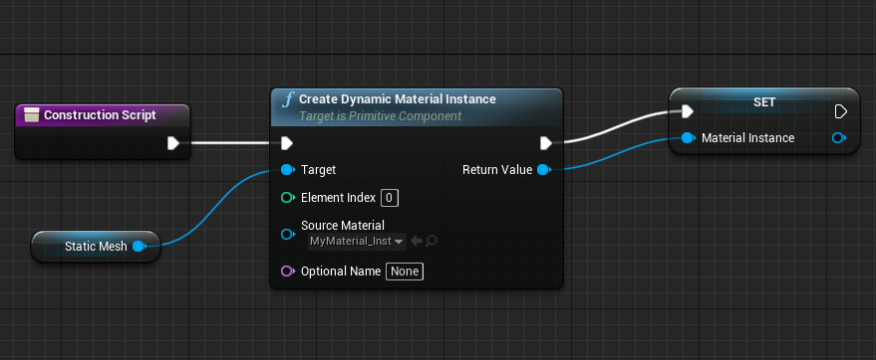Click the Create Dynamic Material Instance output exec pin
Viewport: 876px width, 360px height.
pyautogui.click(x=546, y=144)
